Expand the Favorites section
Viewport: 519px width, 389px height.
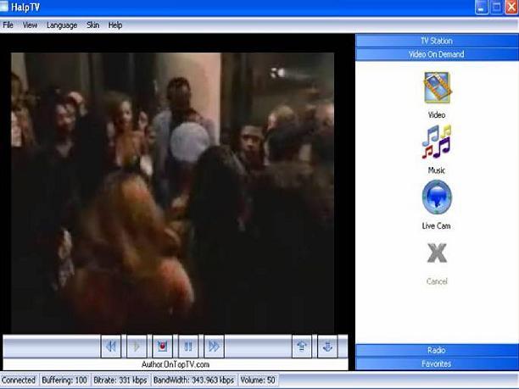437,364
